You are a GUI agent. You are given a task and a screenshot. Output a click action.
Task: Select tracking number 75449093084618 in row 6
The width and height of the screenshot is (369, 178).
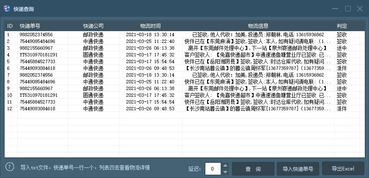(x=38, y=69)
